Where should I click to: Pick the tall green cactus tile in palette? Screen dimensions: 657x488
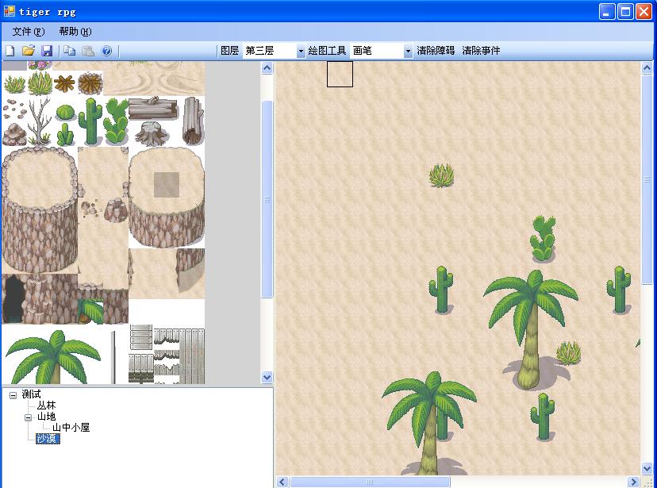90,121
